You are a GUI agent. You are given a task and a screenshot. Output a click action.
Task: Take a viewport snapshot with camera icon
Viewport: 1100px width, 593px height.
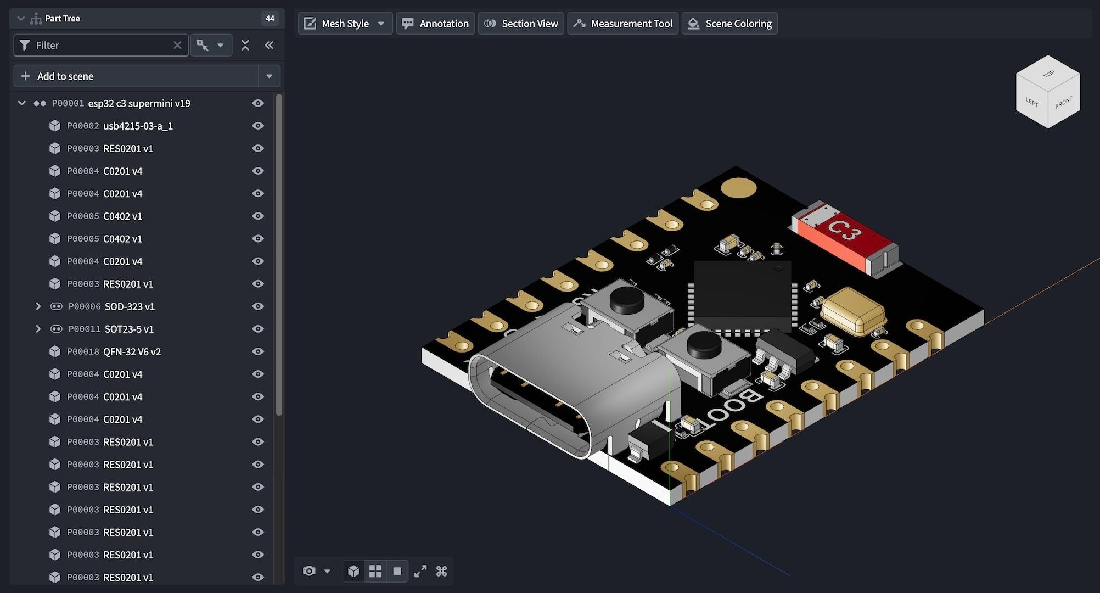pyautogui.click(x=309, y=571)
